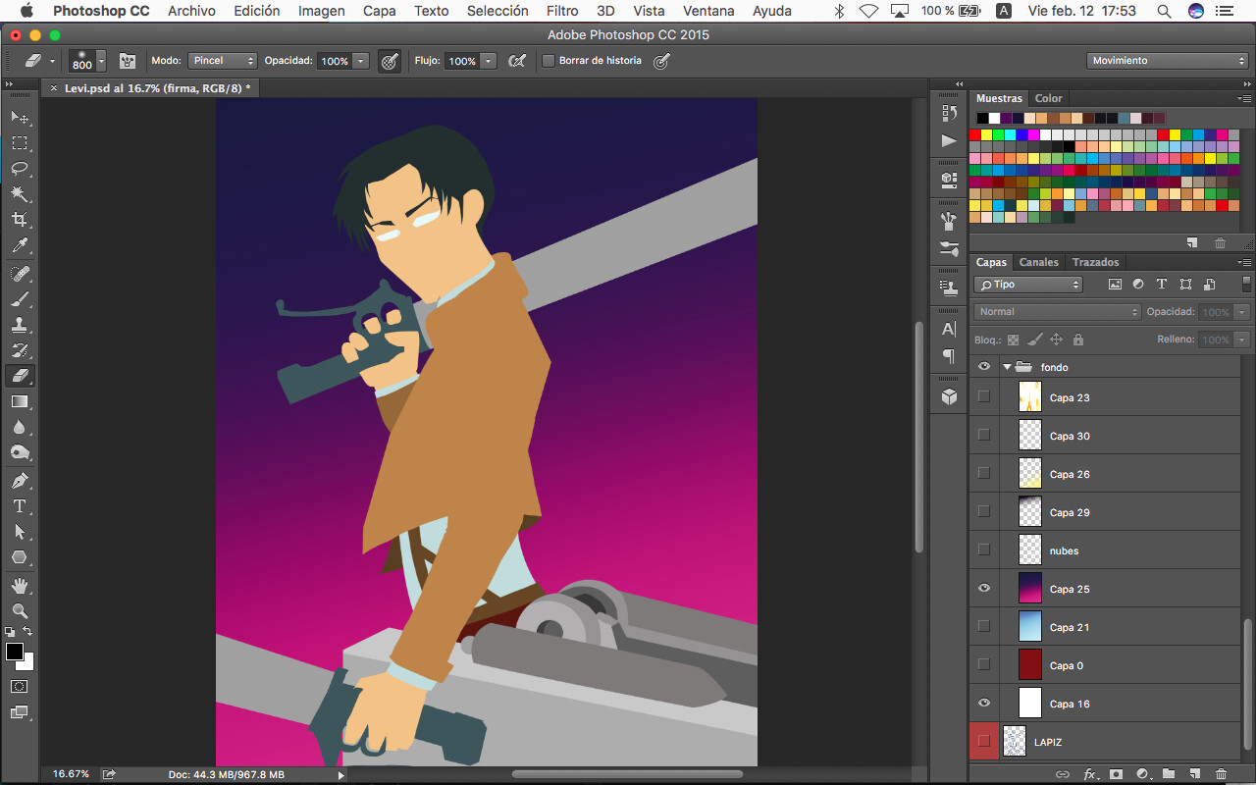The width and height of the screenshot is (1256, 785).
Task: Select the Pen tool
Action: point(20,481)
